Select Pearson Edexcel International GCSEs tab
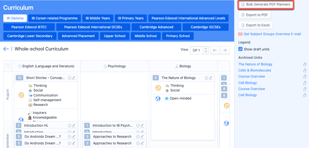Screen dimensions: 309x148 [93, 27]
